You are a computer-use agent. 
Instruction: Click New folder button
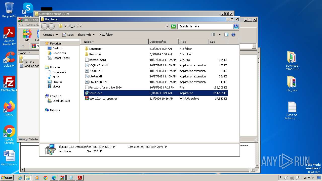pos(106,35)
